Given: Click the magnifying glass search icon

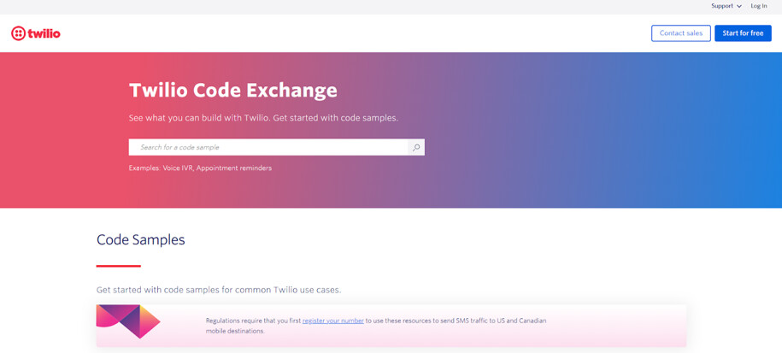Looking at the screenshot, I should 416,147.
